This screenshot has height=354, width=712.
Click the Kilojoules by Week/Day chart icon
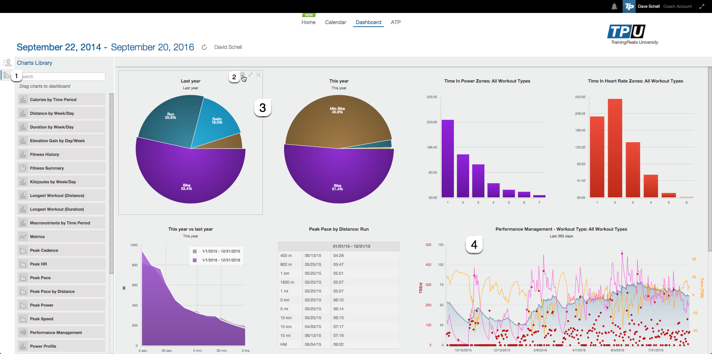coord(23,182)
